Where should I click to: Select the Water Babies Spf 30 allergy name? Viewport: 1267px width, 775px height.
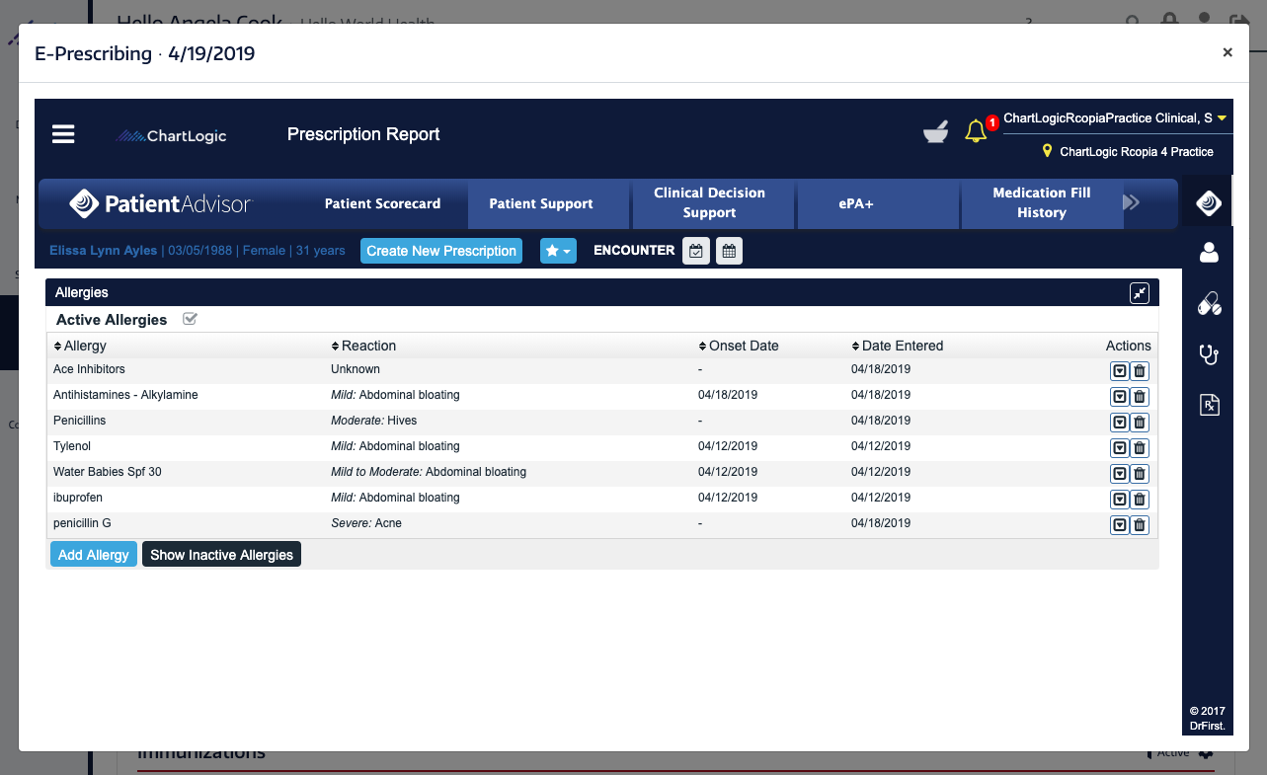[108, 472]
